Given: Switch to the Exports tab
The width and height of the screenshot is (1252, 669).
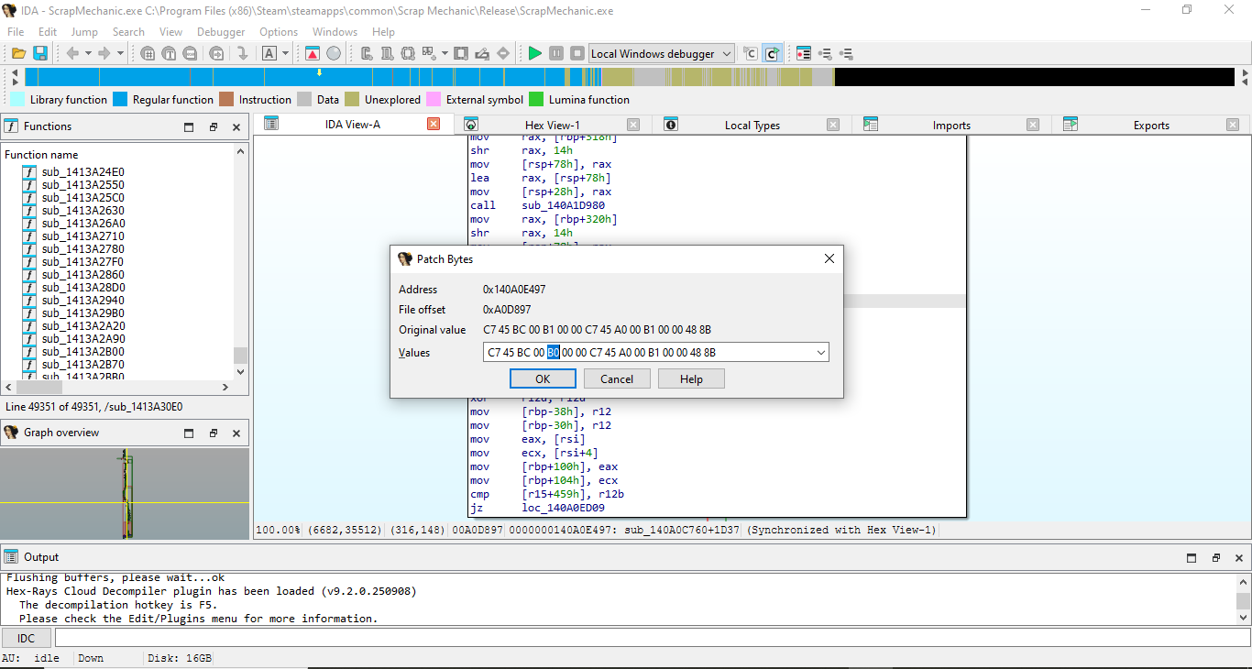Looking at the screenshot, I should tap(1151, 125).
